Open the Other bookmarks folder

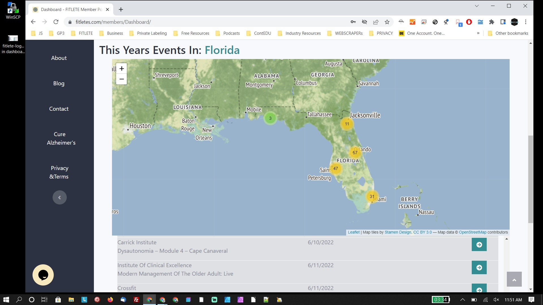point(508,33)
